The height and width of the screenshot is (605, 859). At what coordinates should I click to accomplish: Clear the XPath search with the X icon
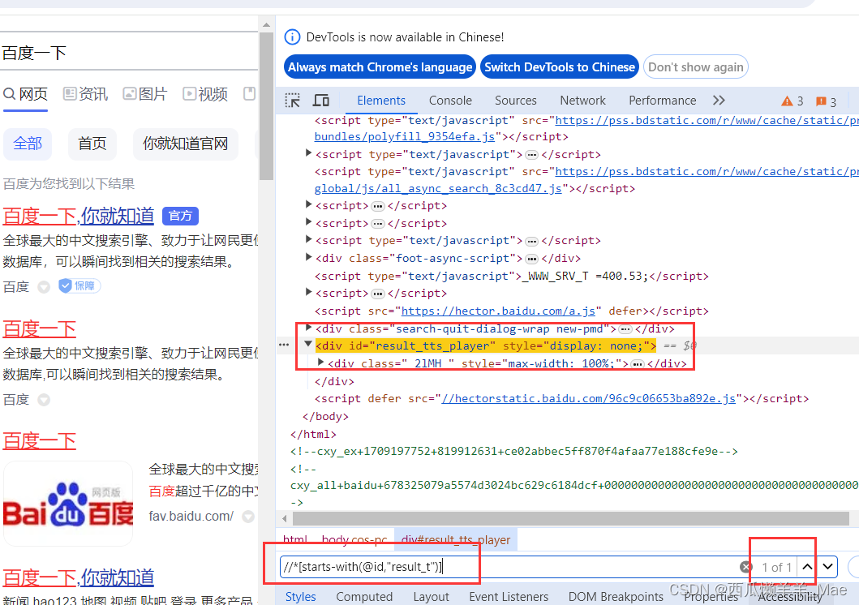click(745, 567)
